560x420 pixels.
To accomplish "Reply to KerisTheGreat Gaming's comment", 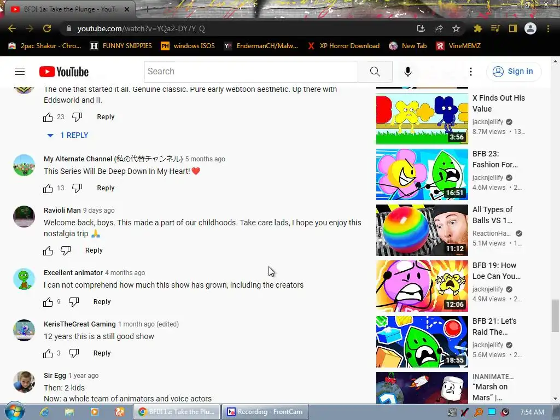I will 102,354.
